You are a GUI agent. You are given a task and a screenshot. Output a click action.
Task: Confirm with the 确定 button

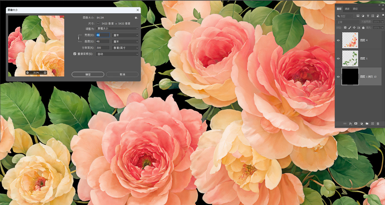(x=88, y=74)
